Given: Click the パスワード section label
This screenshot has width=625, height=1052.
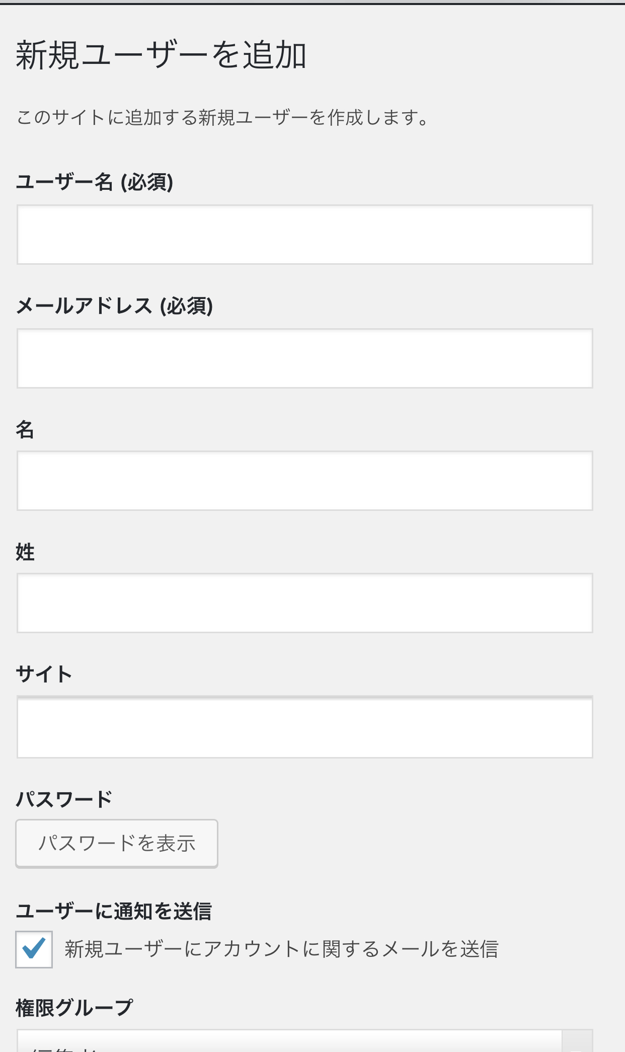Looking at the screenshot, I should click(64, 799).
